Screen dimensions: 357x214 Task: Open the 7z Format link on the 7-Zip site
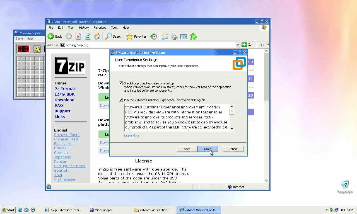(65, 89)
